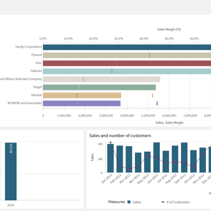Click the Sales and number of customers title
The image size is (211, 211).
pos(120,136)
